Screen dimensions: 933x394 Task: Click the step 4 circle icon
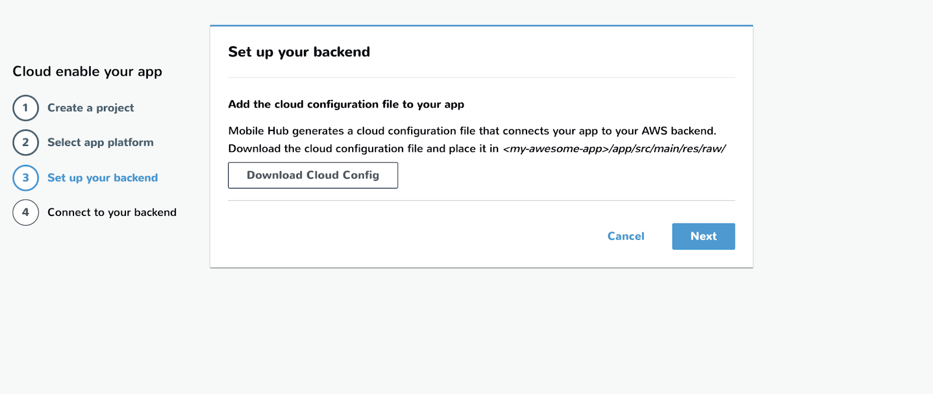(x=26, y=212)
